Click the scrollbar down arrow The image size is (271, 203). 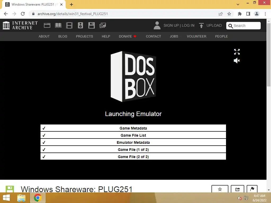click(269, 190)
